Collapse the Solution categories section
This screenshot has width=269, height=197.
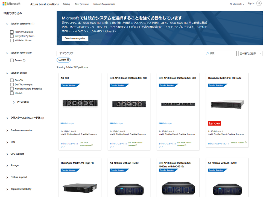pyautogui.click(x=7, y=24)
